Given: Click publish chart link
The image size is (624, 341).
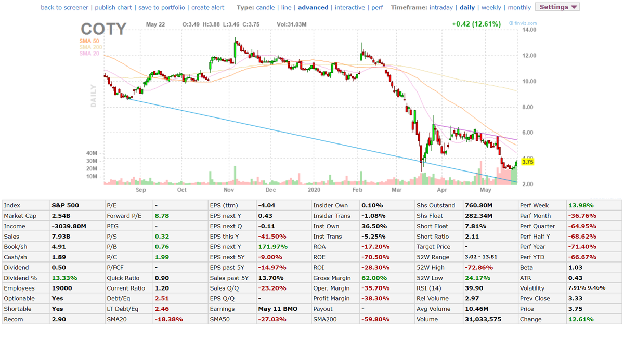Looking at the screenshot, I should click(113, 7).
